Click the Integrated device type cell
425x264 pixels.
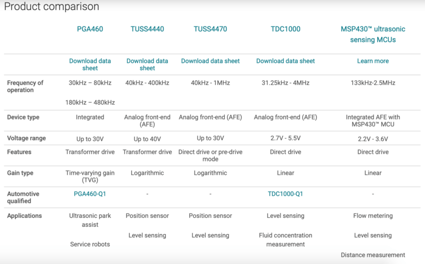90,117
